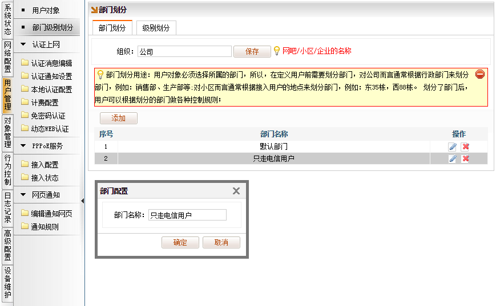
Task: Focus the 部门名称 input field
Action: [188, 215]
